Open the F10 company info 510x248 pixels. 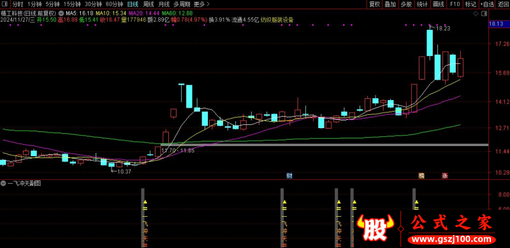455,4
